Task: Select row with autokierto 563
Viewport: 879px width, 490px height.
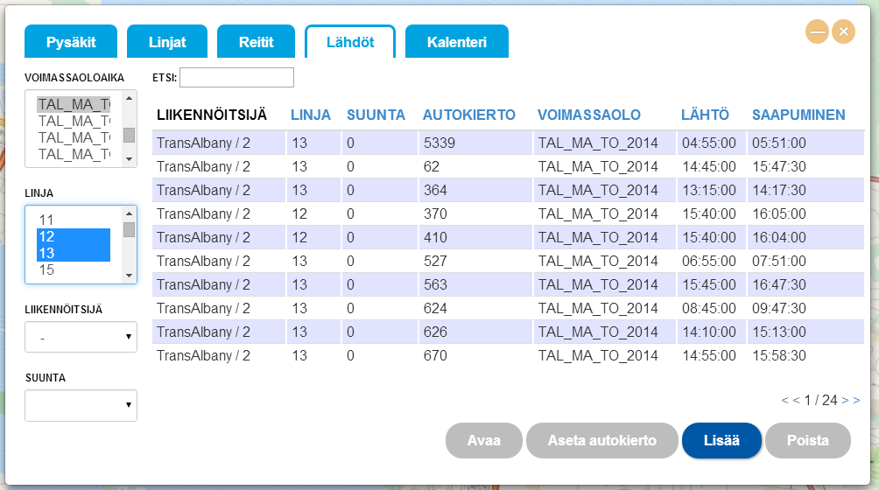Action: click(x=508, y=284)
